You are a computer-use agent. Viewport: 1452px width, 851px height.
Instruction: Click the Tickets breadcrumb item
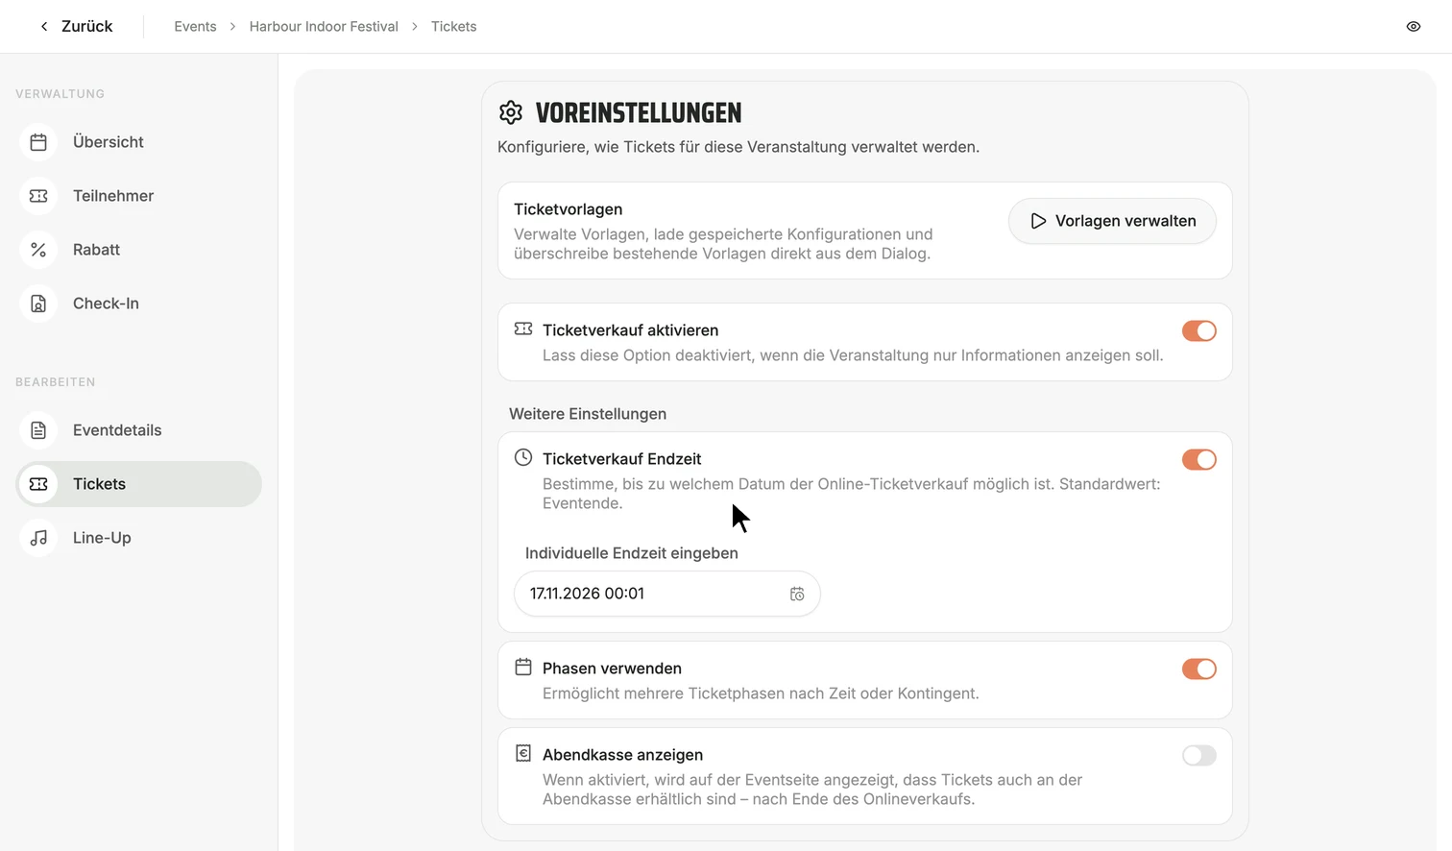[x=453, y=27]
